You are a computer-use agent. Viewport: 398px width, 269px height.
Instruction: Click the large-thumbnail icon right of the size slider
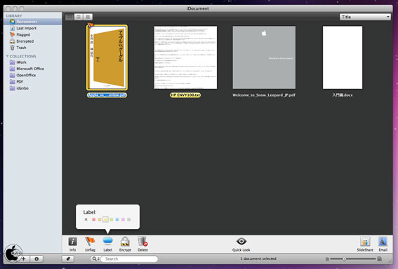coord(380,258)
